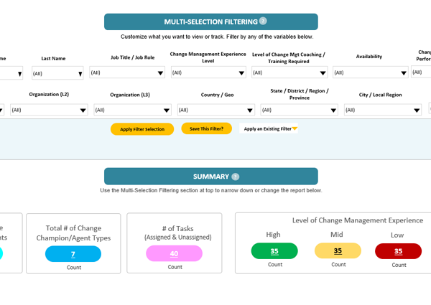Viewport: 431px width, 305px height.
Task: Expand the Availability filter dropdown
Action: click(x=370, y=72)
